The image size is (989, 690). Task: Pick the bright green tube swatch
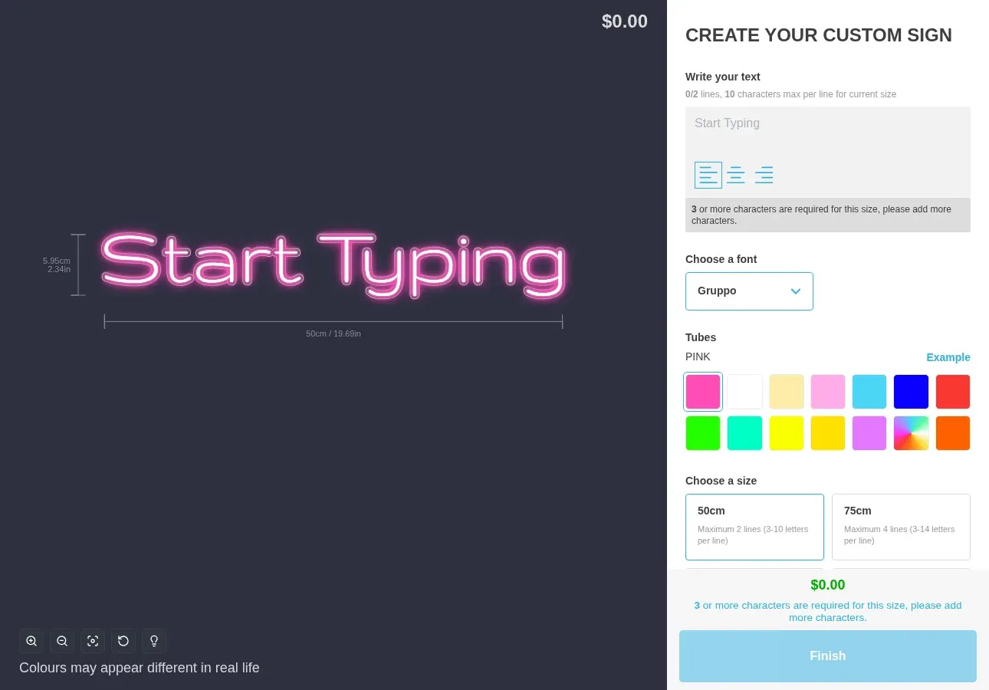(703, 433)
